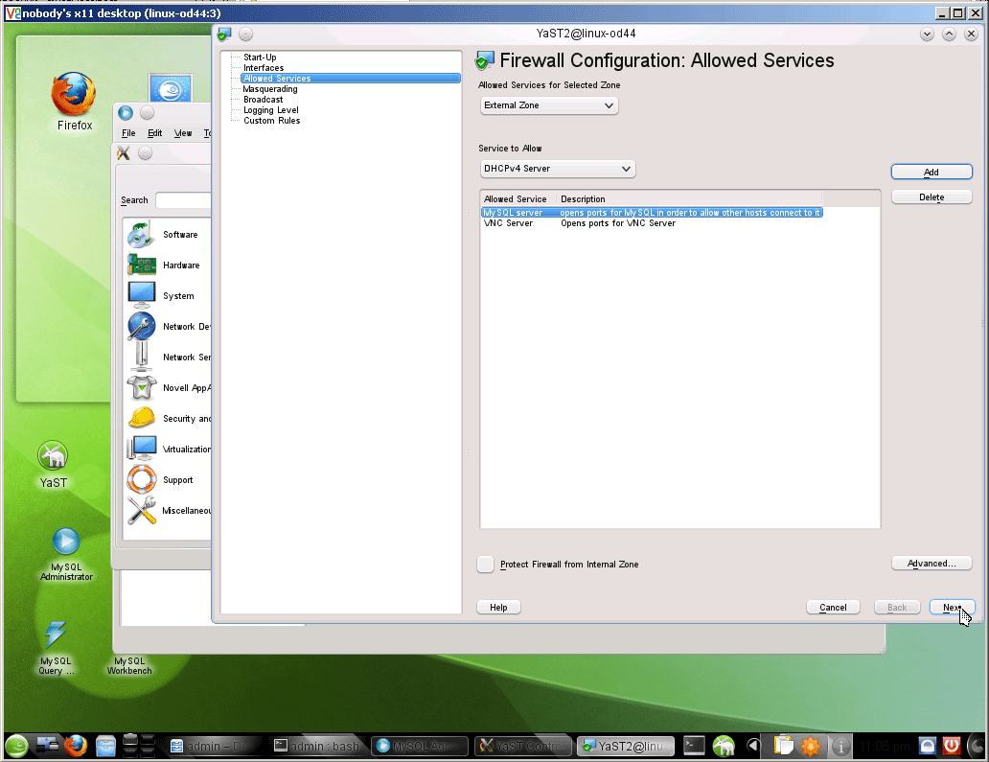Switch desktops using the pager in taskbar
Viewport: 989px width, 762px height.
tap(139, 747)
